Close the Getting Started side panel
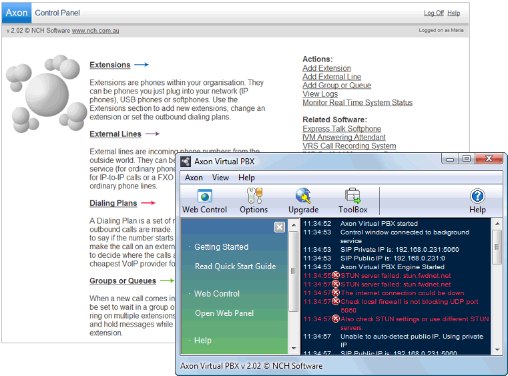 click(280, 227)
